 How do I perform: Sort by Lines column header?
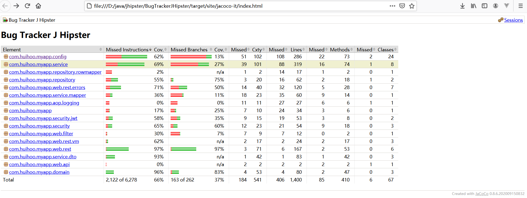click(296, 50)
